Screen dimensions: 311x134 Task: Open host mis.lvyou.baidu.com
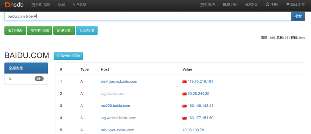click(x=117, y=130)
